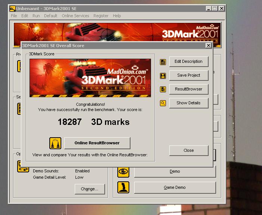The image size is (262, 215).
Task: Click the 18287 score value
Action: coord(70,122)
